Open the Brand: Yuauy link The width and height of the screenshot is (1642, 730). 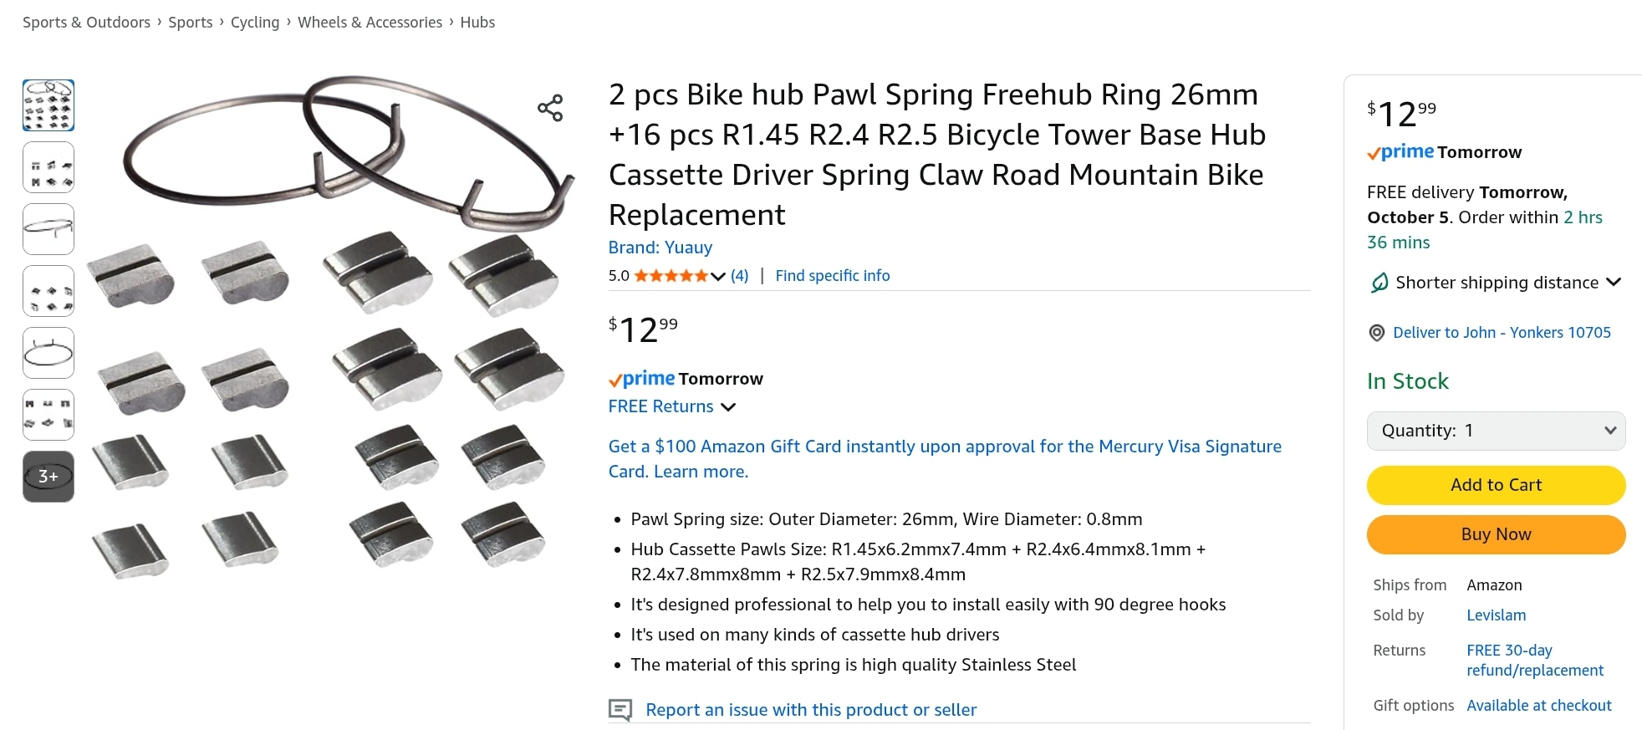pos(660,248)
